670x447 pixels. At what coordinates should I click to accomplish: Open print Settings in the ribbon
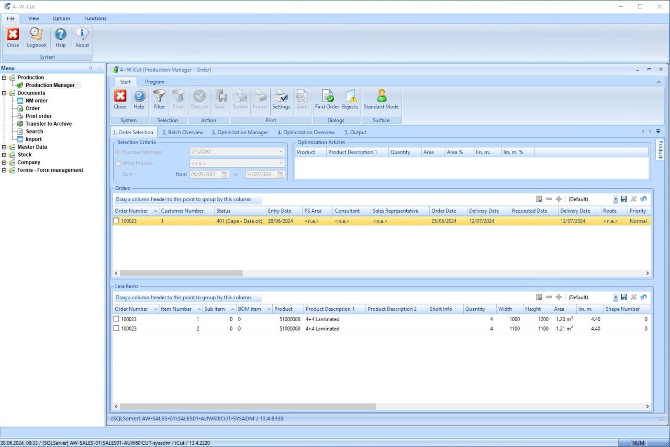tap(281, 99)
